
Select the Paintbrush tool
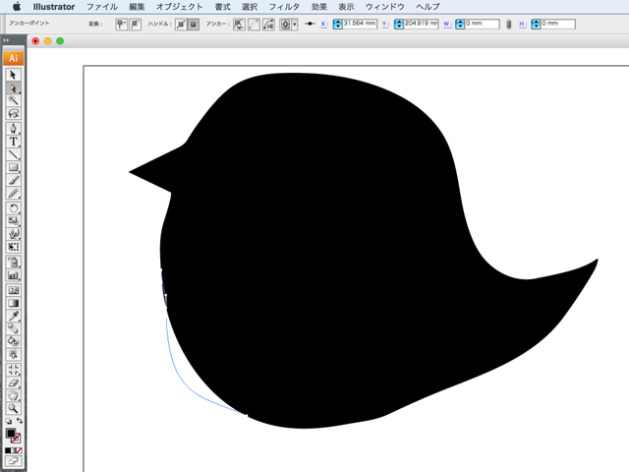(14, 181)
